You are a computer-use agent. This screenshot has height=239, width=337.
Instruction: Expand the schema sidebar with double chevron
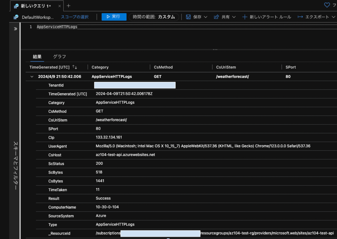tap(15, 29)
